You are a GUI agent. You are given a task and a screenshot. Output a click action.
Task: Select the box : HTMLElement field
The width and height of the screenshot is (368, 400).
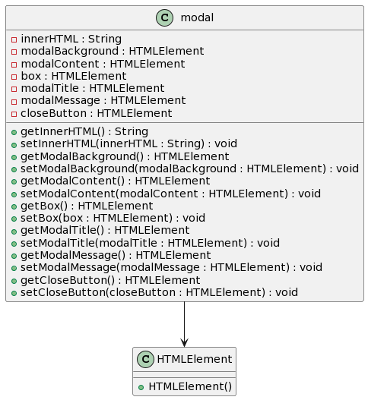[74, 76]
